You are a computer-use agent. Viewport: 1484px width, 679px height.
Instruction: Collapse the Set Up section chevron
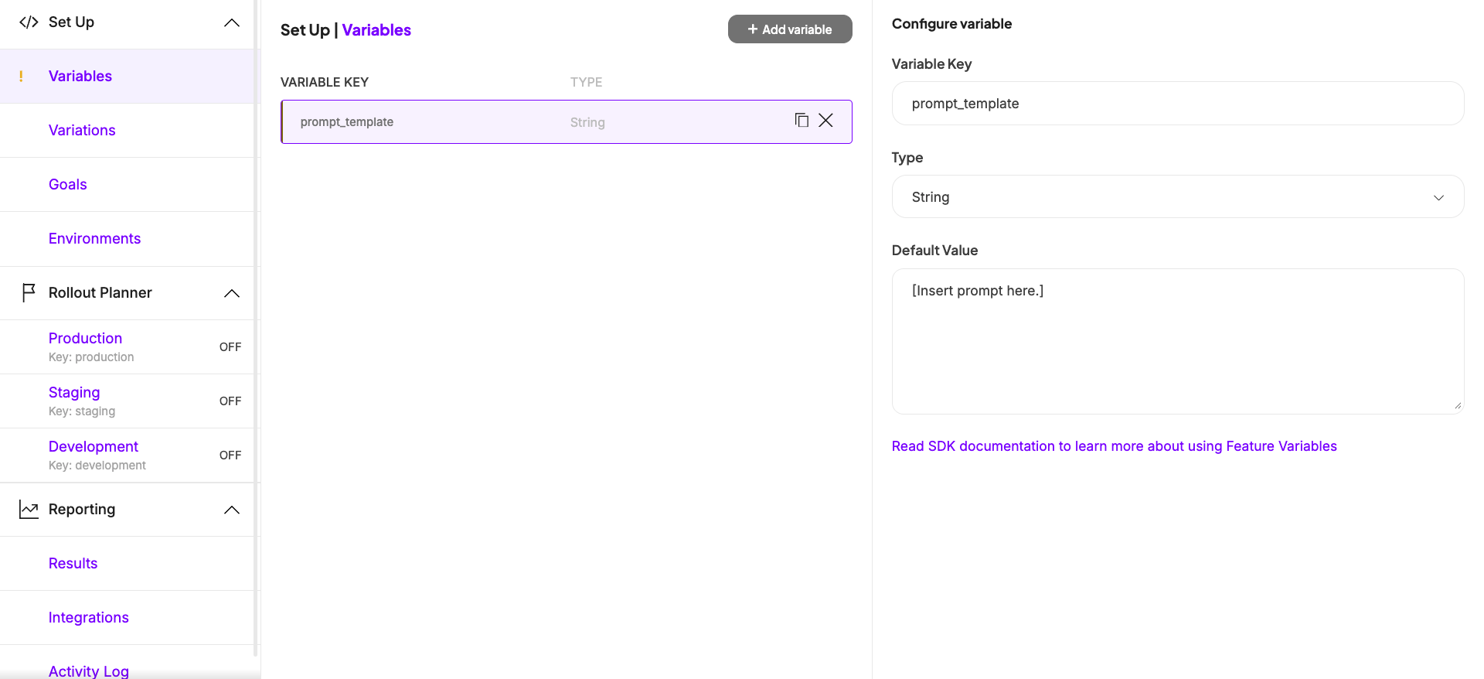[x=232, y=22]
